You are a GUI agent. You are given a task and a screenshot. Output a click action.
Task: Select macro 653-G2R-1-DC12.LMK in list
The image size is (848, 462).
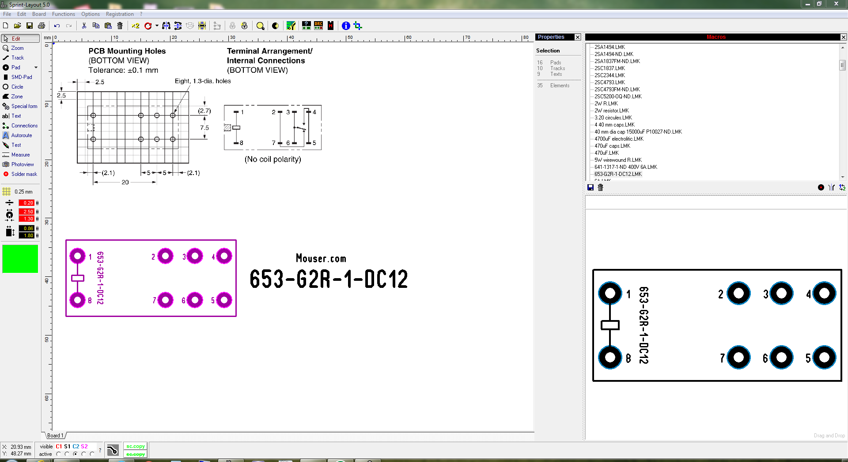(618, 174)
